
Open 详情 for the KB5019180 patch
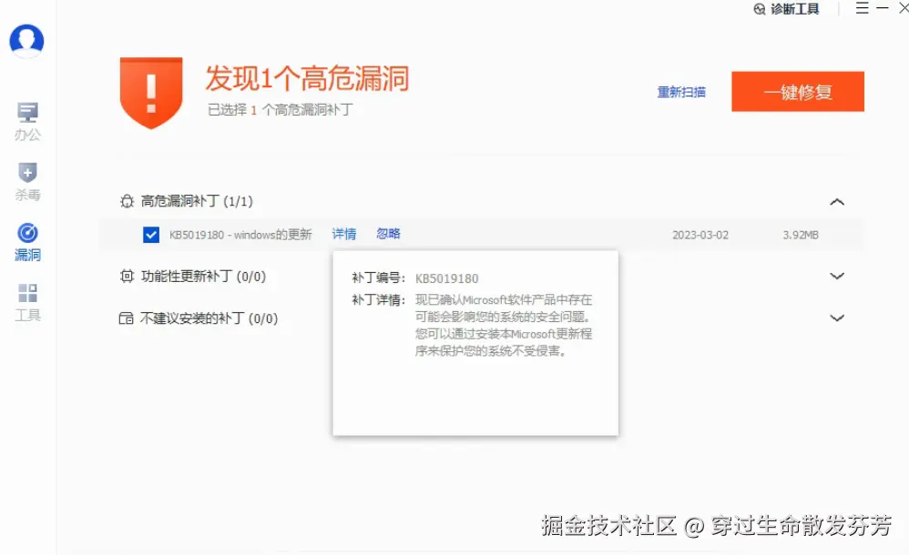[x=344, y=234]
